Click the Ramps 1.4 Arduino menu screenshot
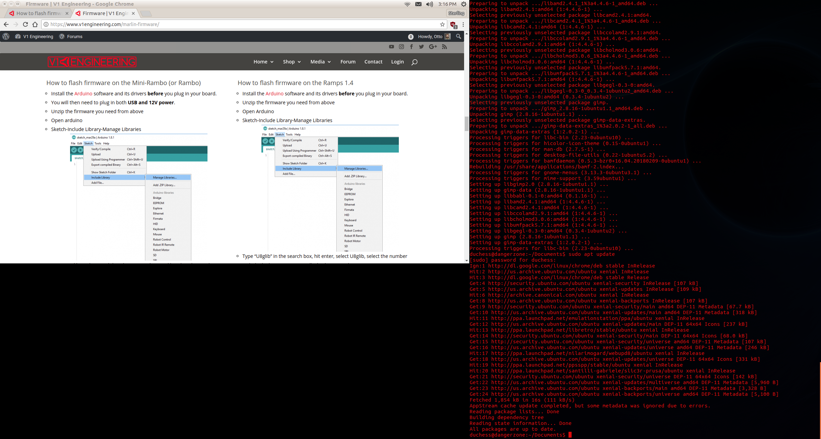This screenshot has height=439, width=821. click(x=330, y=188)
